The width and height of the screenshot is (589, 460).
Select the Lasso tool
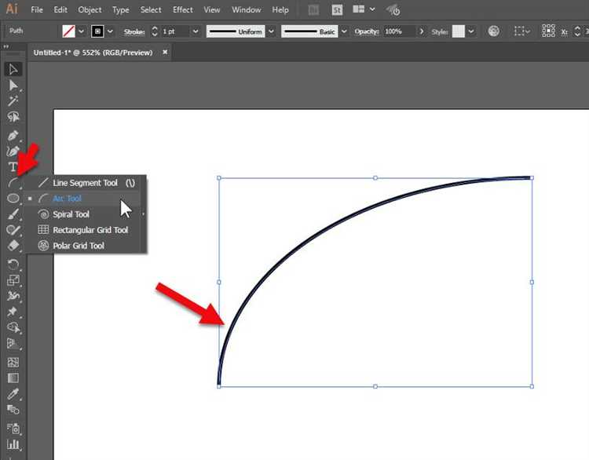click(13, 117)
